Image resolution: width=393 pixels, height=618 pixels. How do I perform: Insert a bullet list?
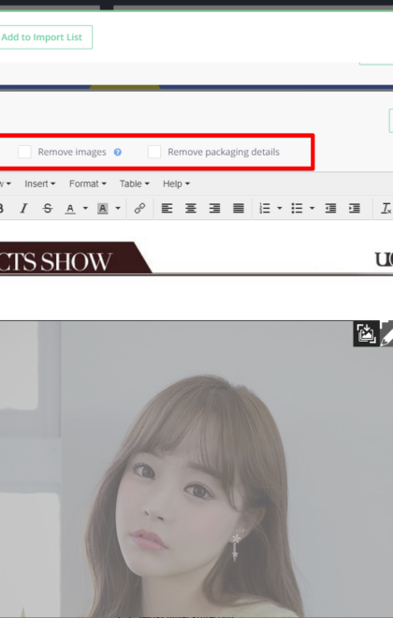(x=297, y=208)
